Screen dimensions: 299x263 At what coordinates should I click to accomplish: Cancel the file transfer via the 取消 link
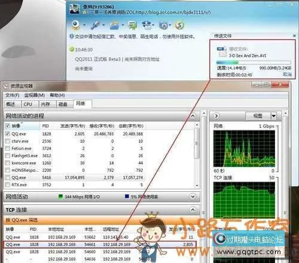[x=287, y=75]
